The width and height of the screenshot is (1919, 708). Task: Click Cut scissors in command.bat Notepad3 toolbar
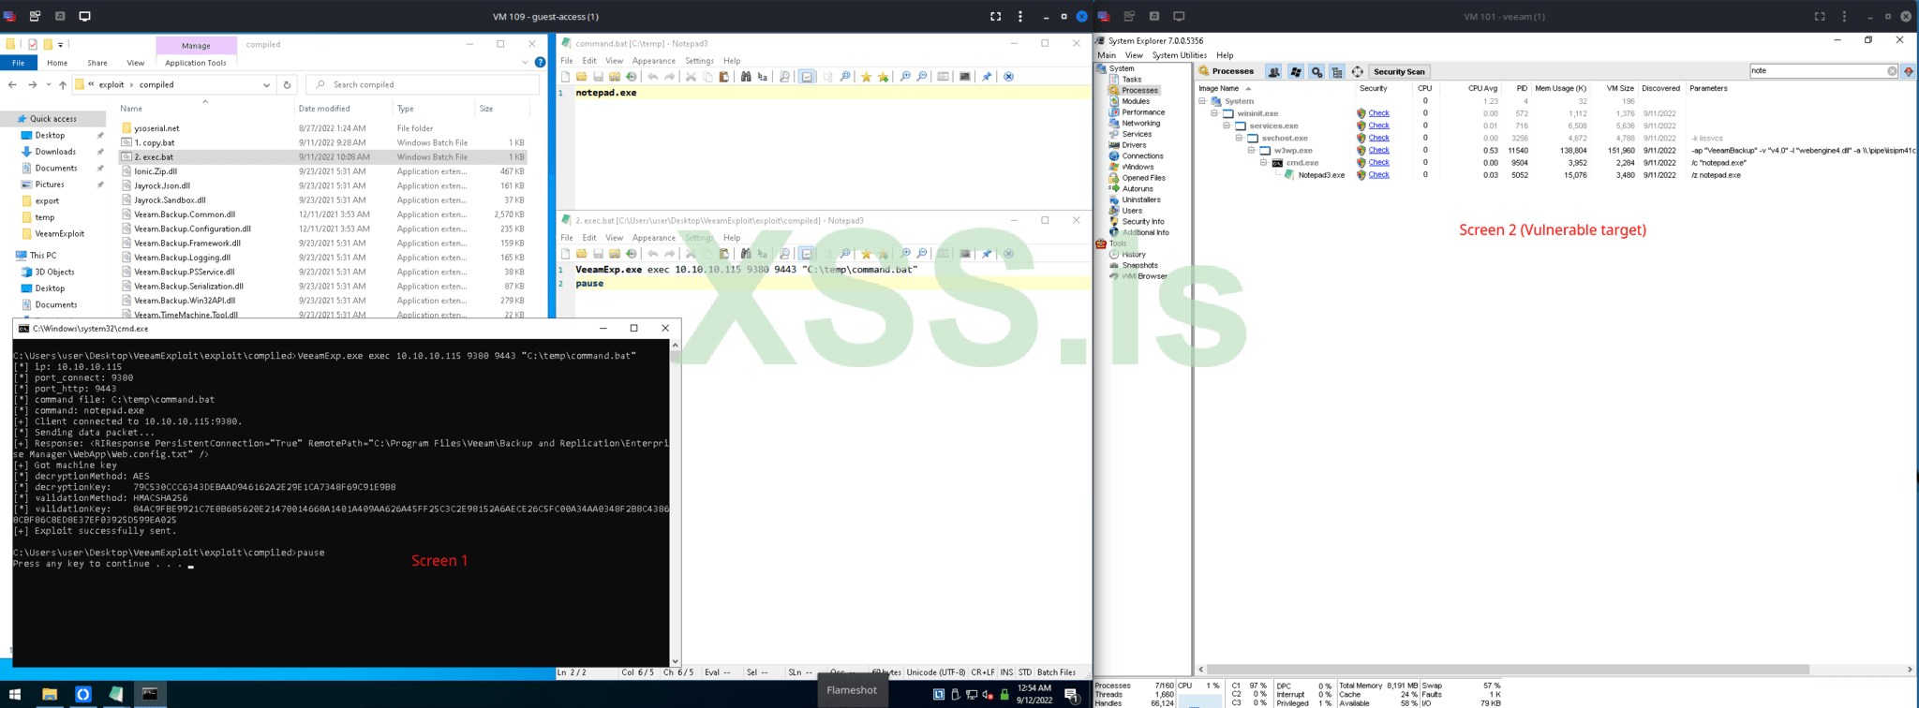coord(691,77)
